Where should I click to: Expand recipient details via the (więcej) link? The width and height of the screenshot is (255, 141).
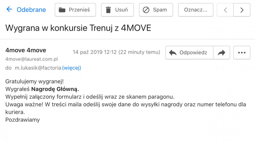pos(72,68)
